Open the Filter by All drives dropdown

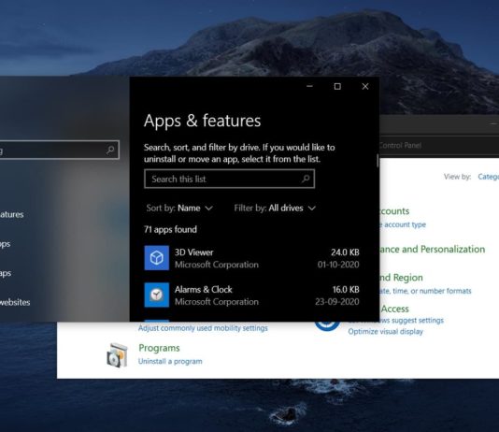tap(275, 209)
